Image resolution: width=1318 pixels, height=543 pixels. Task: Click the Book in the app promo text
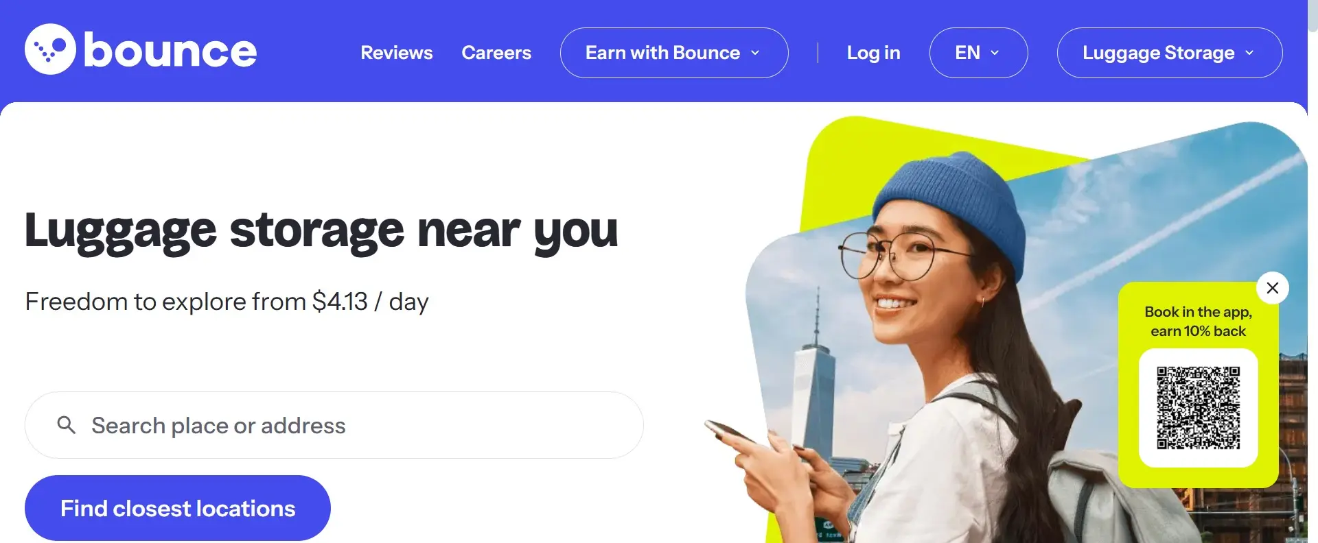[1199, 322]
